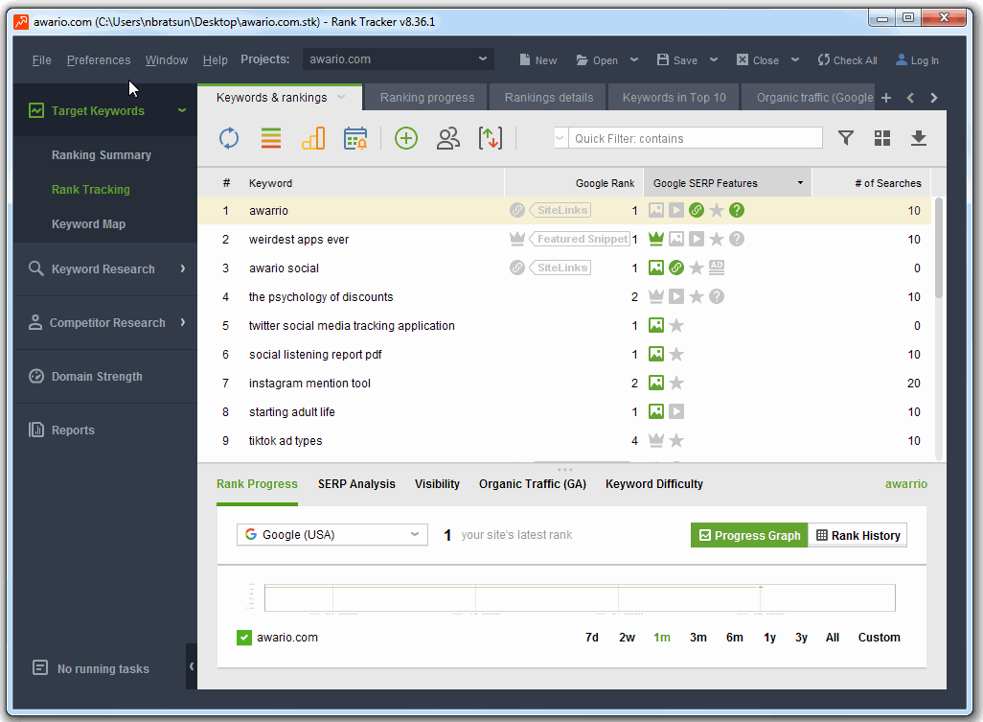
Task: Select the 6m time range
Action: 735,638
